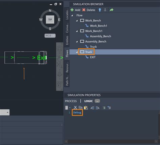This screenshot has height=145, width=160.
Task: Click the E direction on the compass
Action: point(59,19)
